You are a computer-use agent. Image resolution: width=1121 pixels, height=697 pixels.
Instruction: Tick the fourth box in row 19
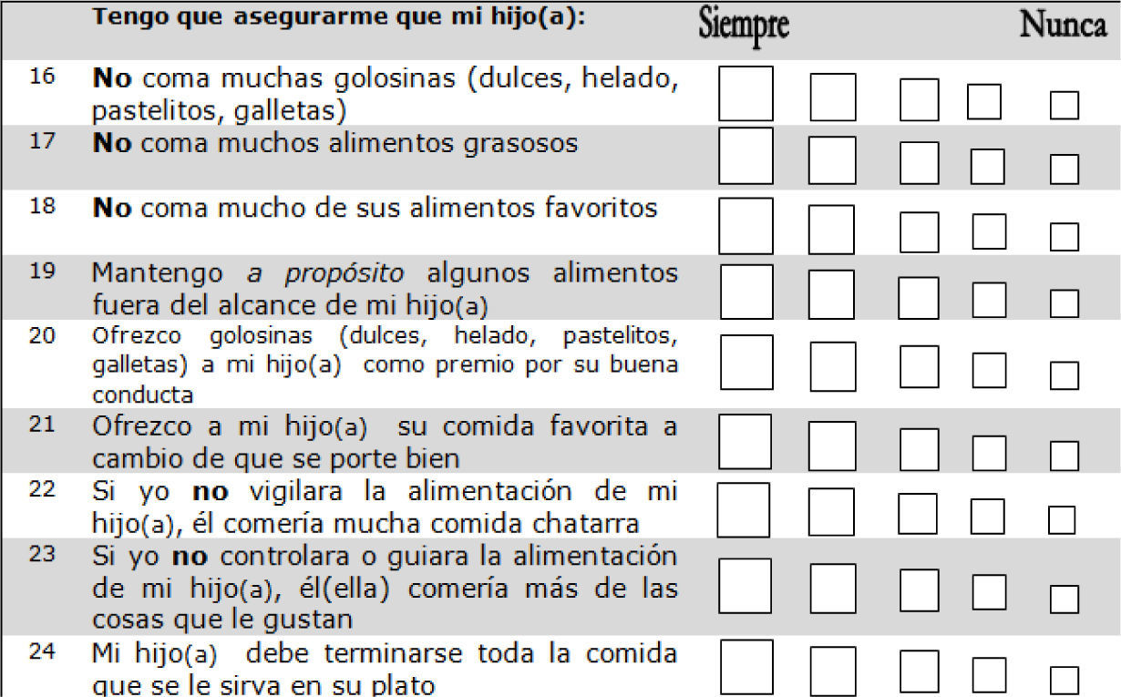tap(989, 299)
